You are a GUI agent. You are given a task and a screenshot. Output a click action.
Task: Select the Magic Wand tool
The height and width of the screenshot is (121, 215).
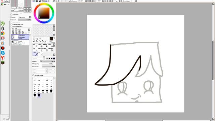(x=40, y=39)
